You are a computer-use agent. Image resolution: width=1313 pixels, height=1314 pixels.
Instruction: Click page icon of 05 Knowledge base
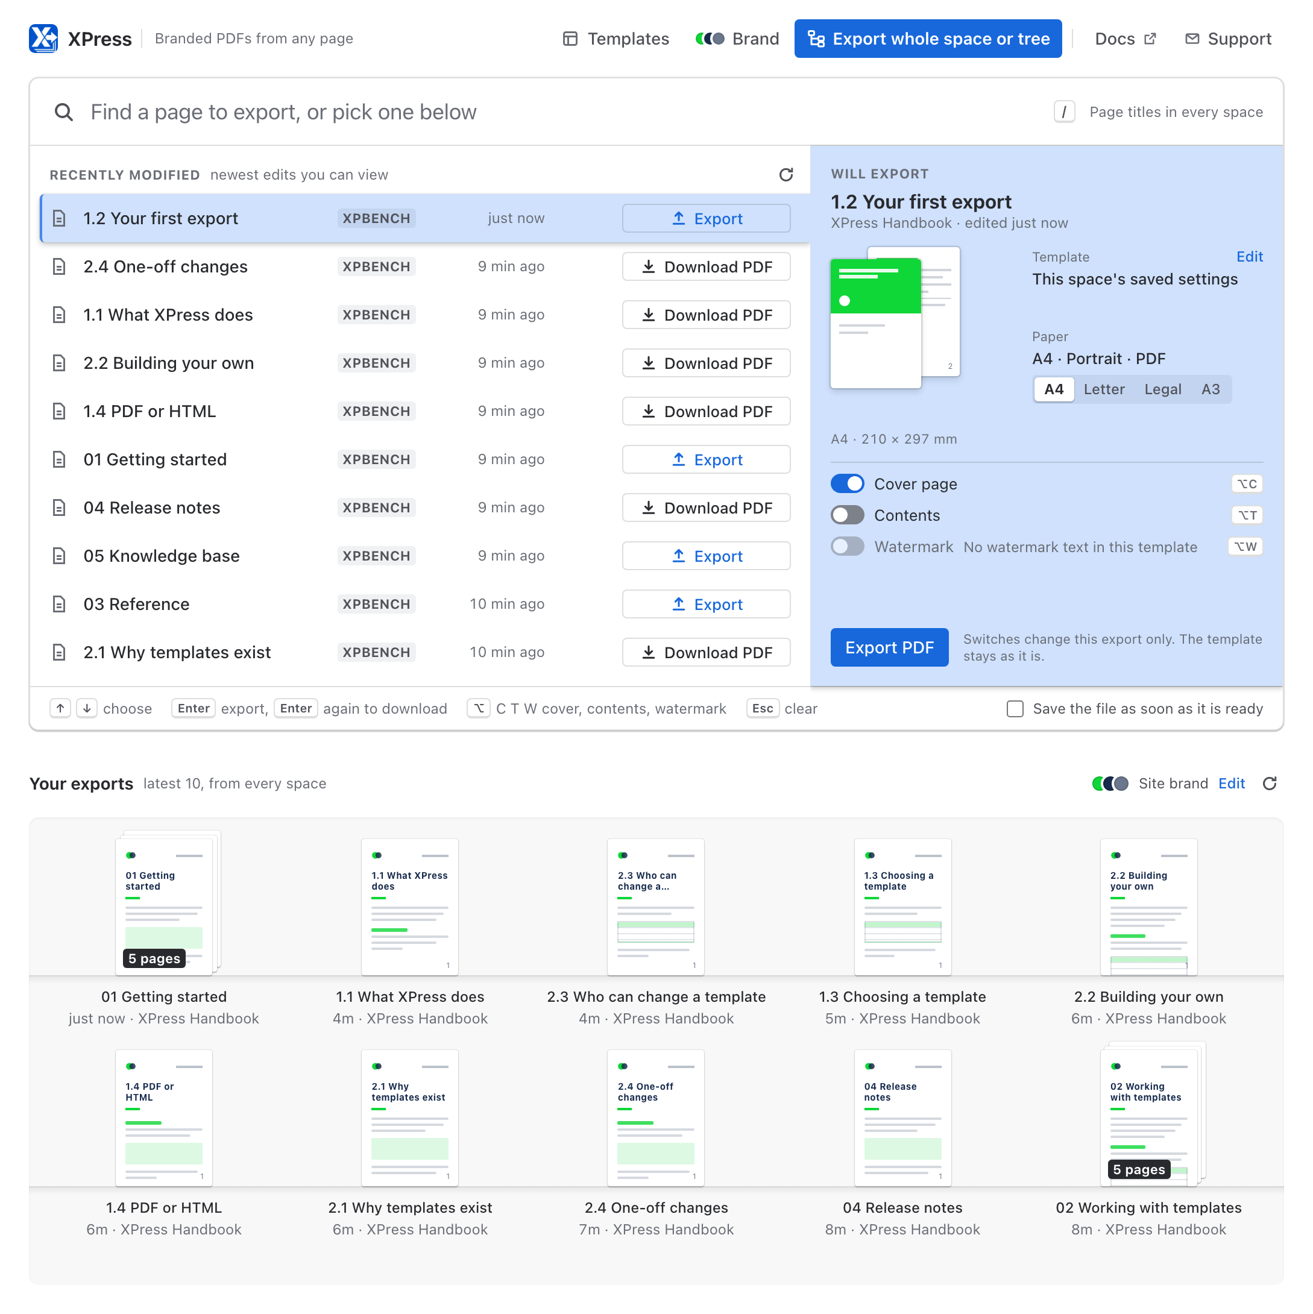coord(59,556)
